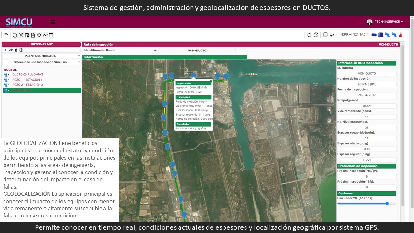The height and width of the screenshot is (233, 414).
Task: Delete using trash icon under INGTEC-PLANT
Action: pyautogui.click(x=16, y=50)
